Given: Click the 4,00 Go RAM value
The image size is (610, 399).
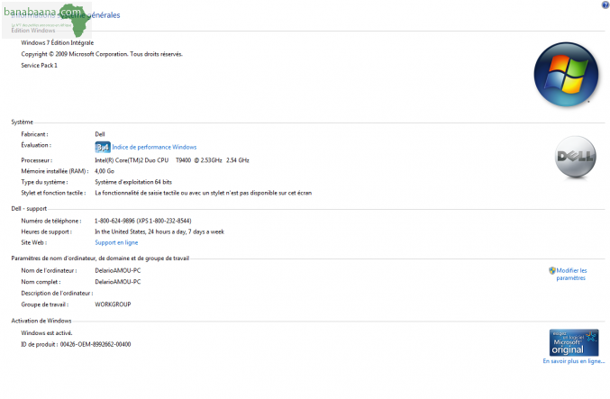Looking at the screenshot, I should pos(105,171).
